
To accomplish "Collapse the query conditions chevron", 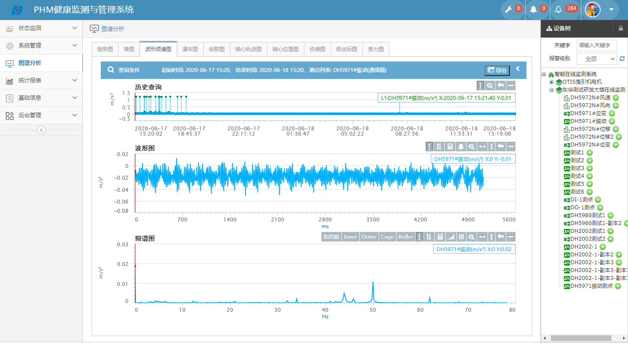I will (518, 69).
